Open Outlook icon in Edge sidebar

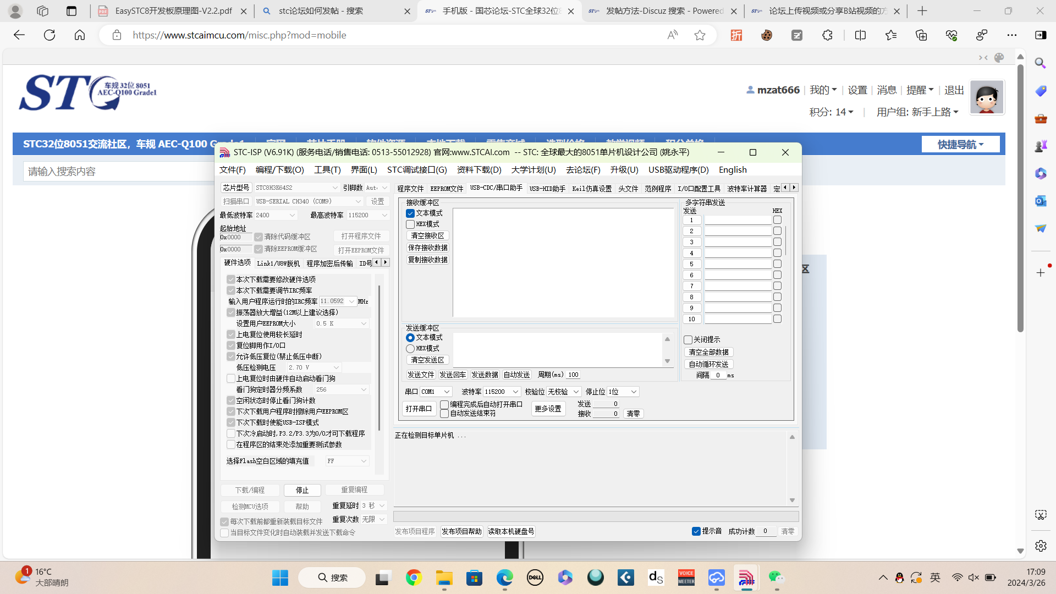(1040, 201)
